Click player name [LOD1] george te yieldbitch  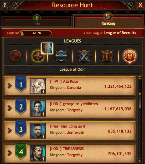(74, 104)
